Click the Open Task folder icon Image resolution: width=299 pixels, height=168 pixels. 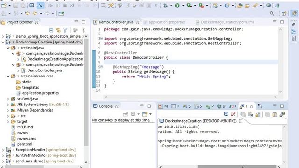click(x=247, y=6)
